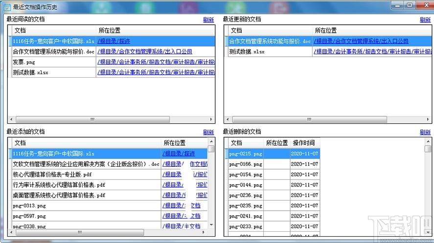Open location link for png-0597.png
Viewport: 434px width, 243px height.
point(182,216)
